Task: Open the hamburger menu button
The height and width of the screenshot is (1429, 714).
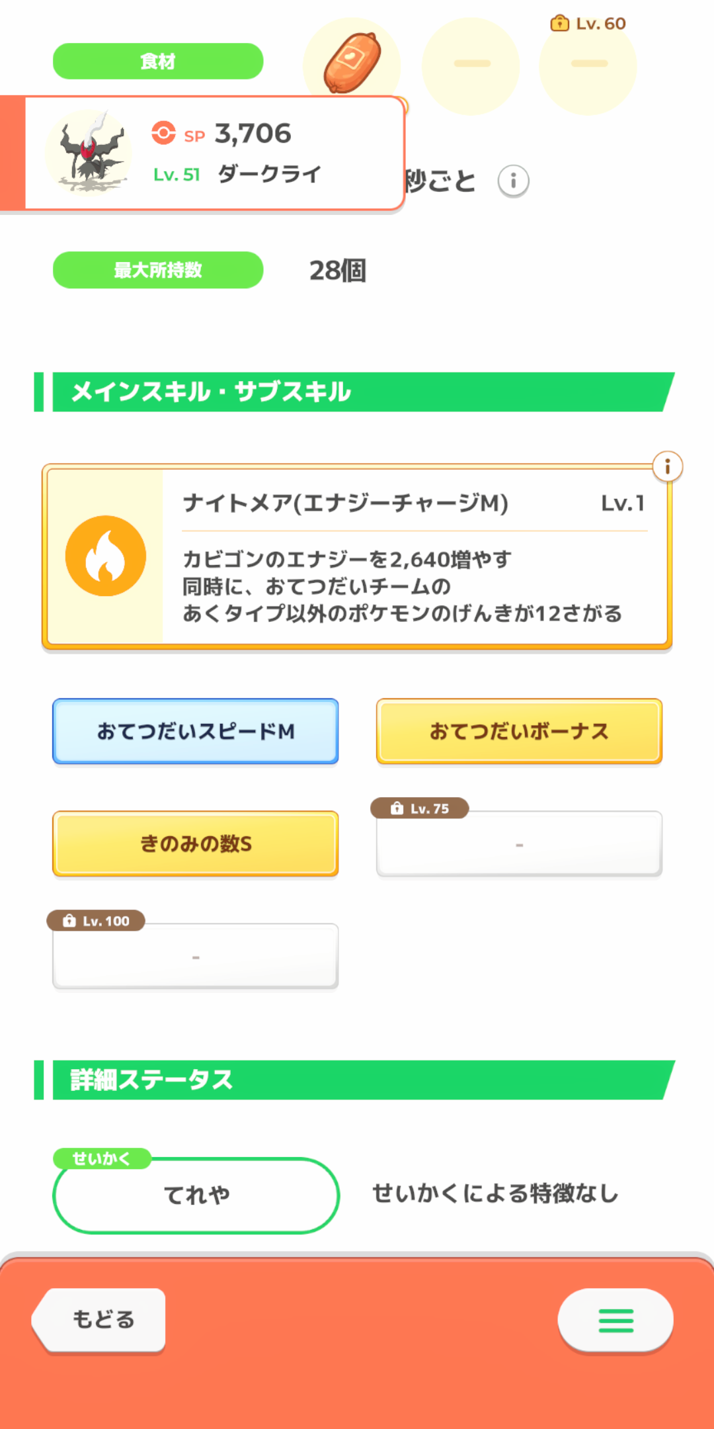Action: point(615,1320)
